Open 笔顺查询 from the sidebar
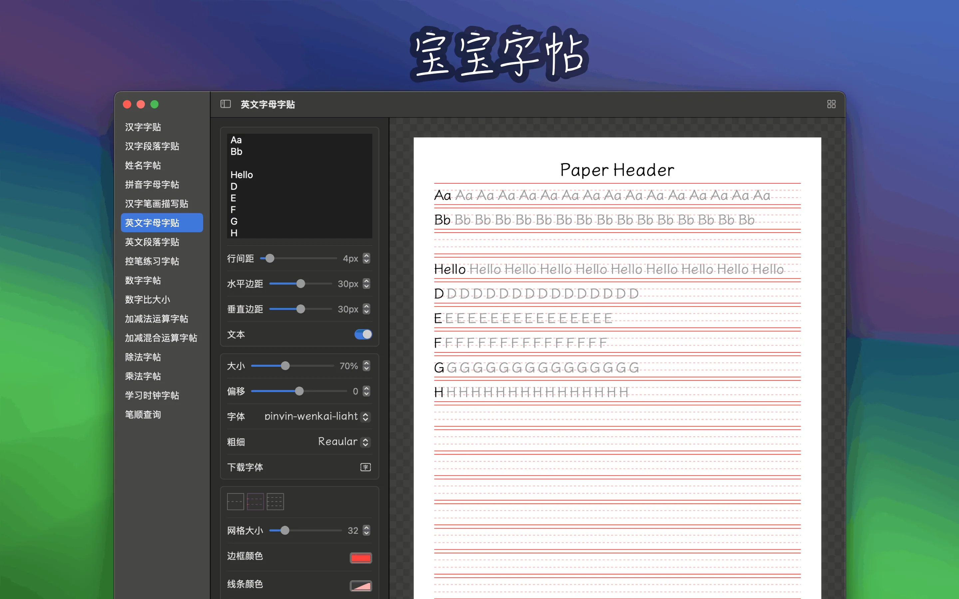This screenshot has width=959, height=599. pyautogui.click(x=143, y=414)
